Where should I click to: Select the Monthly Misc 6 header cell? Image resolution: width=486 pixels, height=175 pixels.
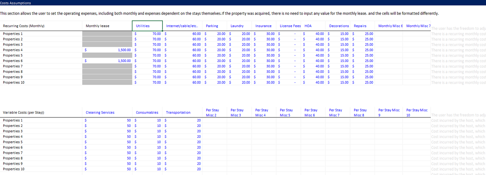point(390,26)
